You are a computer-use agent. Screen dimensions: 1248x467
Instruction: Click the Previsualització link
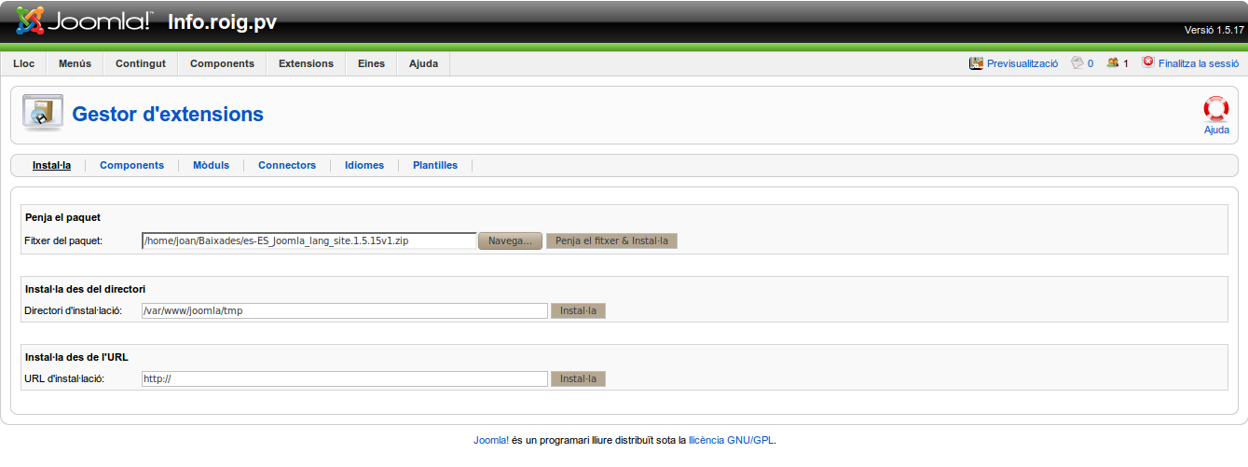point(1022,63)
